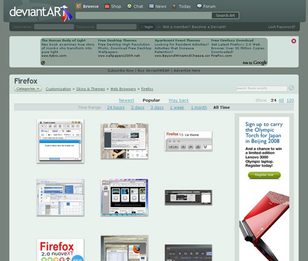Open the dark wide browser thumbnail
The image size is (308, 261).
(188, 198)
